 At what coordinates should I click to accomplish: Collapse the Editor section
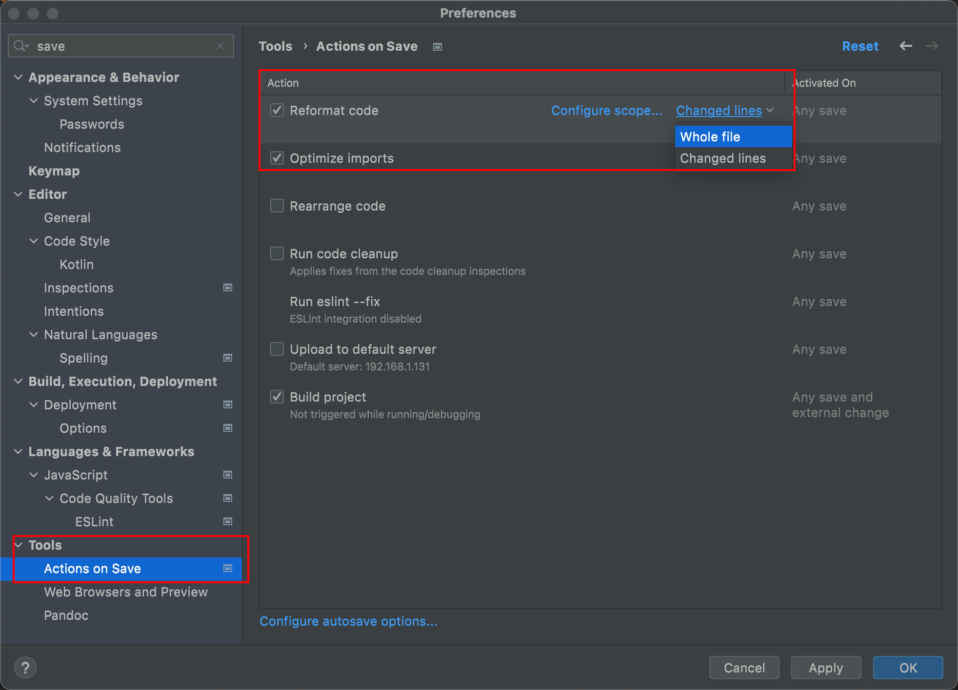[18, 194]
